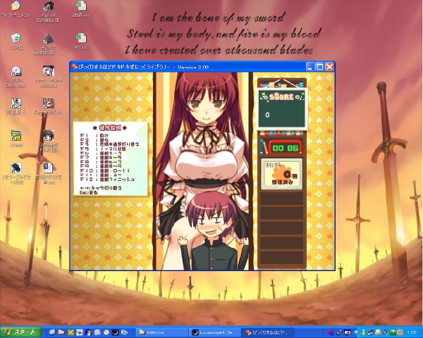423x338 pixels.
Task: Click the blushing boy character in uniform
Action: 213,232
